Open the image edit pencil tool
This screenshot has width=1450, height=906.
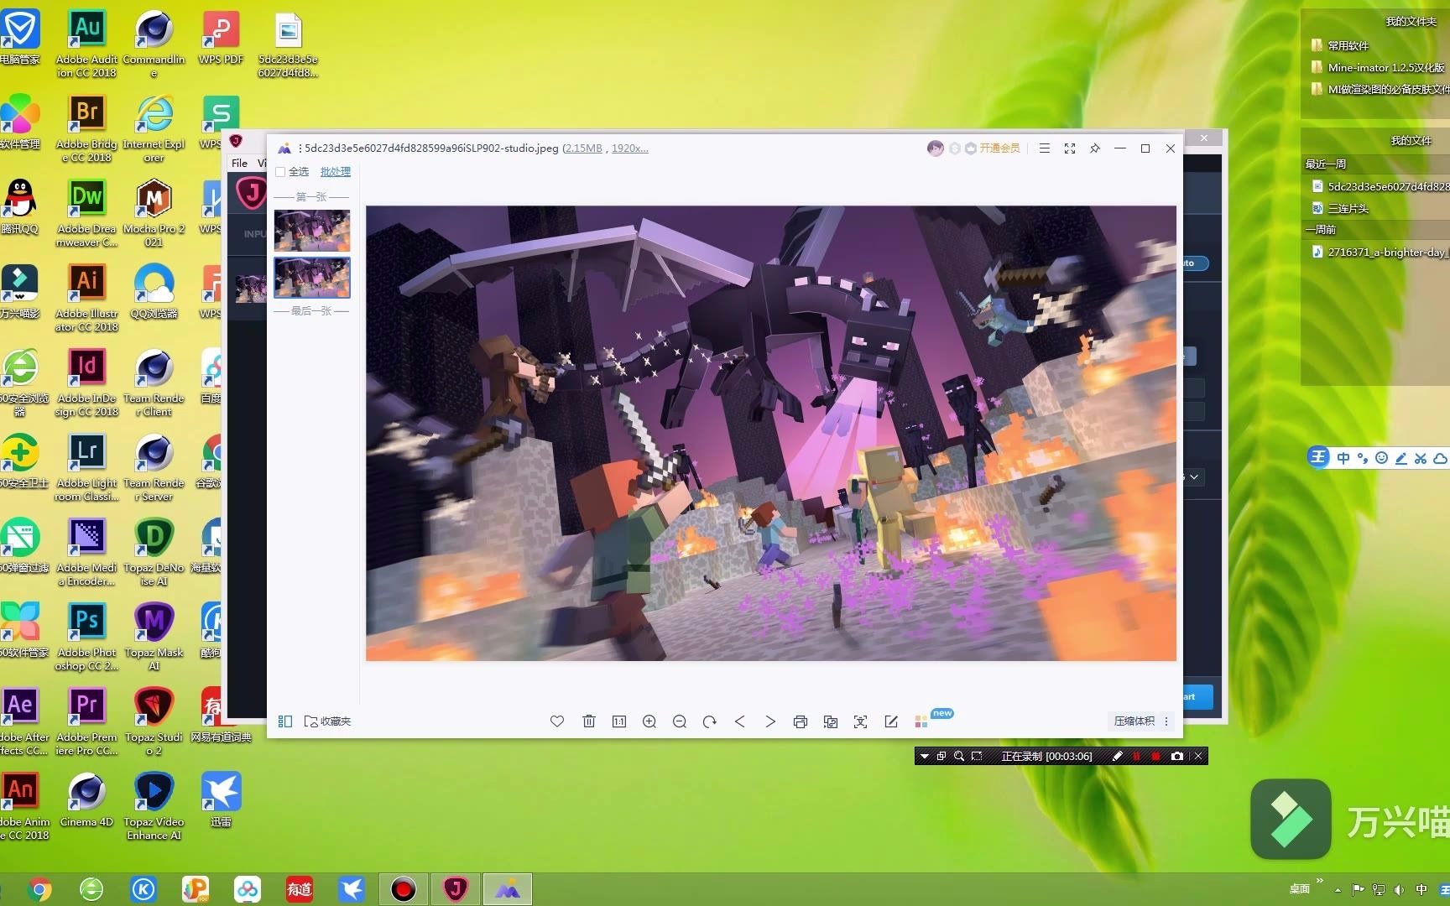point(891,721)
